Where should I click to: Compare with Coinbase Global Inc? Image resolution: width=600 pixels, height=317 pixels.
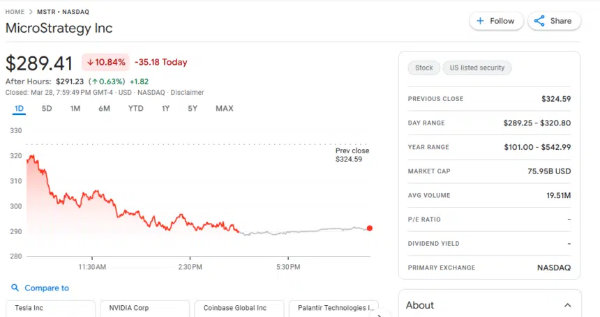click(x=239, y=308)
